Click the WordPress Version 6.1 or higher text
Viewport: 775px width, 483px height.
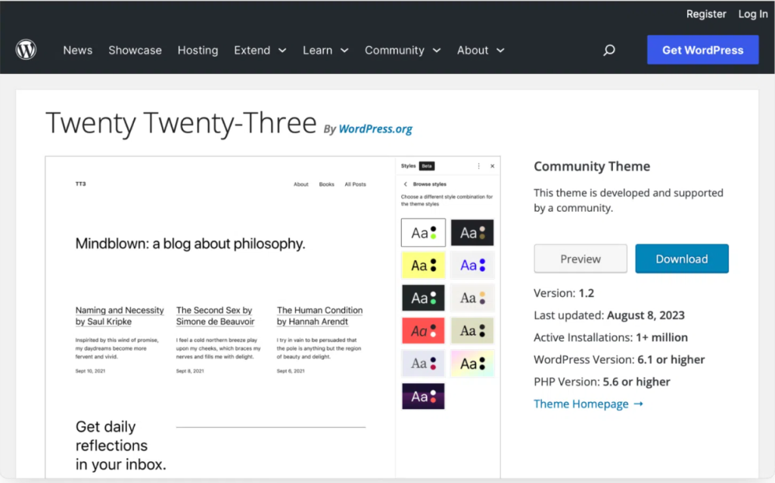pyautogui.click(x=619, y=360)
